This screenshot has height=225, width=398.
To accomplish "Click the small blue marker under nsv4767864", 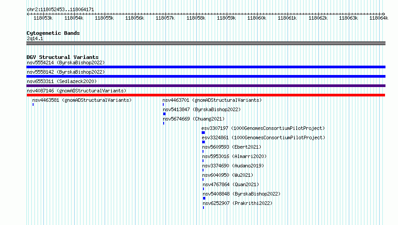I will [203, 189].
